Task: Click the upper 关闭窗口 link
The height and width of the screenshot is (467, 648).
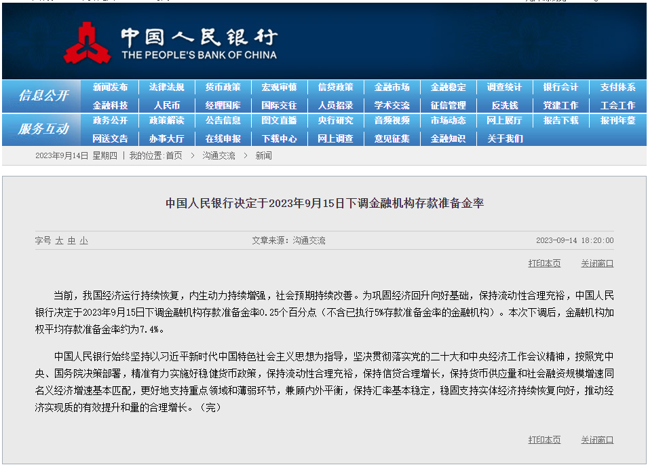Action: [x=597, y=263]
